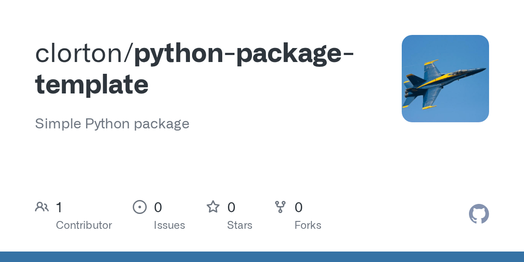
Task: Click the issues circle icon
Action: coord(140,207)
